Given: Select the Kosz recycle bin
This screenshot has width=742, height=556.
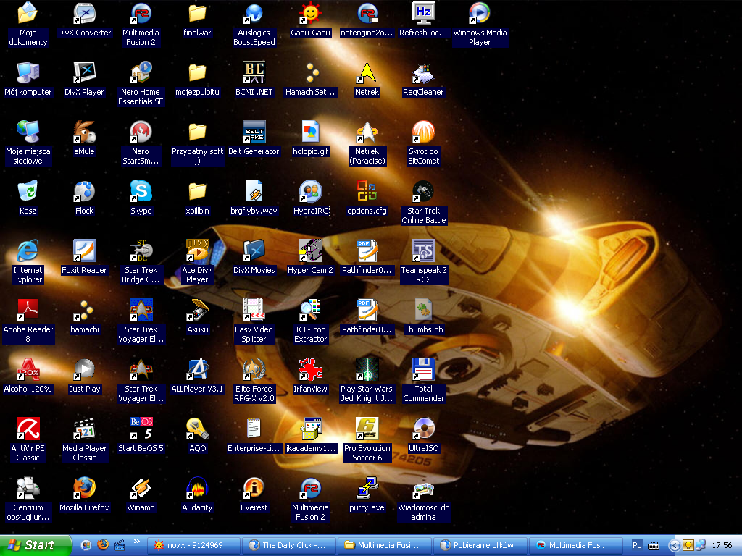Looking at the screenshot, I should click(28, 191).
